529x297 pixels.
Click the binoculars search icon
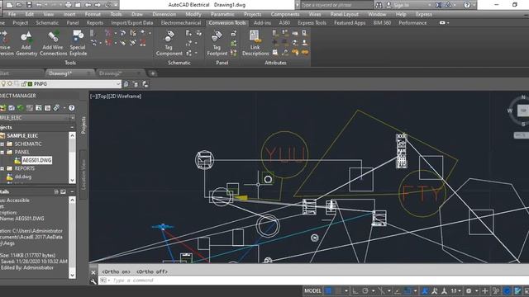coord(379,5)
